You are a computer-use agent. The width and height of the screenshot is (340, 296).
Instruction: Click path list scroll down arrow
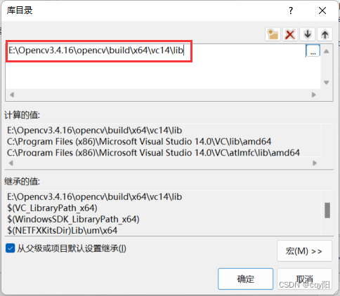(x=327, y=82)
